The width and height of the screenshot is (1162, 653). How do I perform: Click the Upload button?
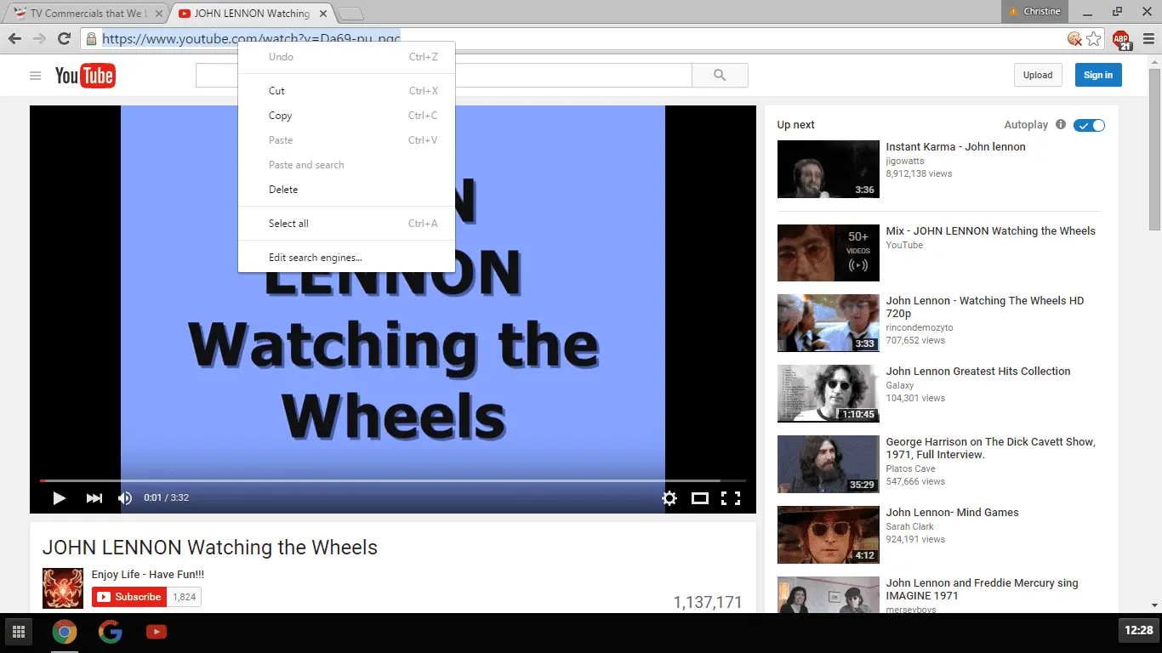point(1038,75)
